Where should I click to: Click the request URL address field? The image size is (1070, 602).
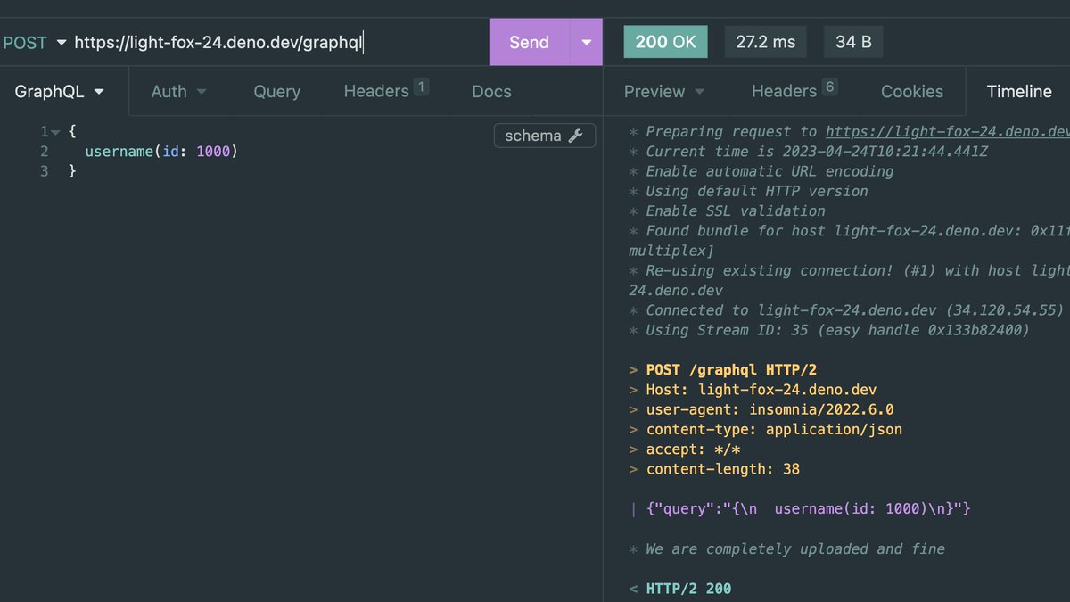coord(267,42)
